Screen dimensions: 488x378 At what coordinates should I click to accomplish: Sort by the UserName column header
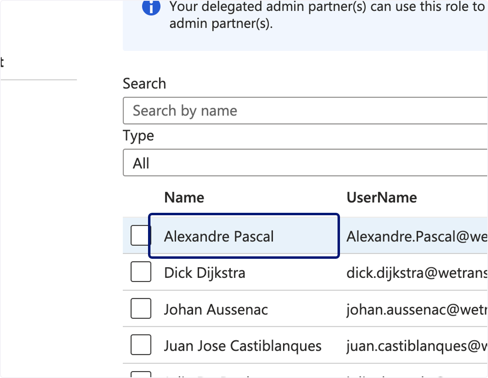pos(382,198)
